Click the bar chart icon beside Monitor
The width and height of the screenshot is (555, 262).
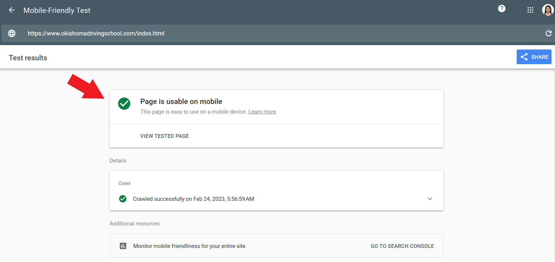pos(123,246)
